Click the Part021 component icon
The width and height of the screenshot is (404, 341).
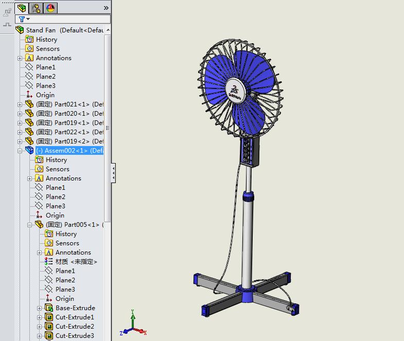click(29, 104)
